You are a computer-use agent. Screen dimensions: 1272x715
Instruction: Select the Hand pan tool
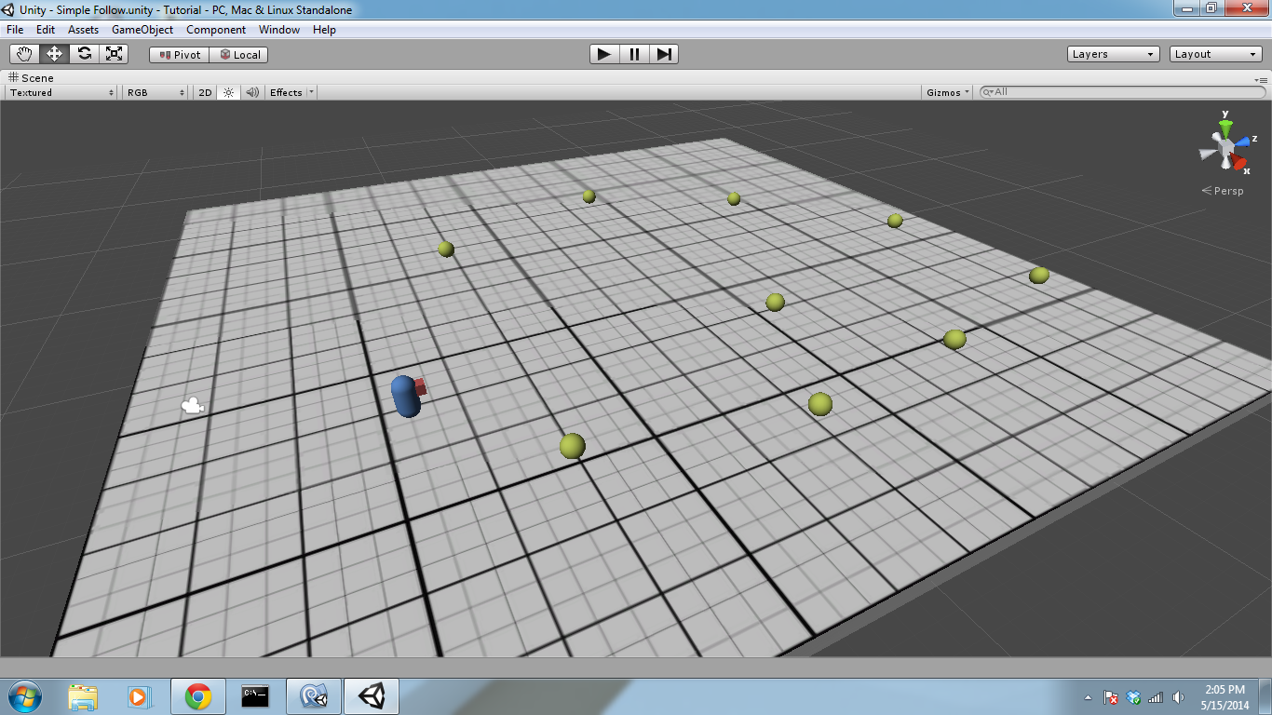[x=23, y=53]
